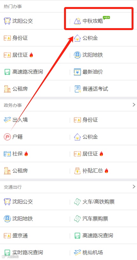Image resolution: width=137 pixels, height=260 pixels.
Task: Open 居住证 under 热门办事
Action: pos(18,55)
